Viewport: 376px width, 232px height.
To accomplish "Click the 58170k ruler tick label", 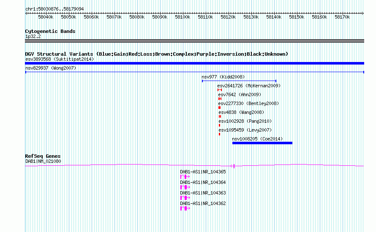I will tap(342, 17).
